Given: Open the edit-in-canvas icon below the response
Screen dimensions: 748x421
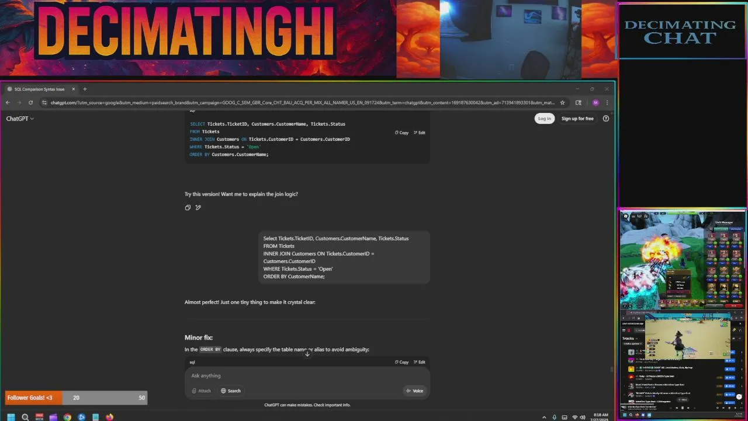Looking at the screenshot, I should coord(198,208).
